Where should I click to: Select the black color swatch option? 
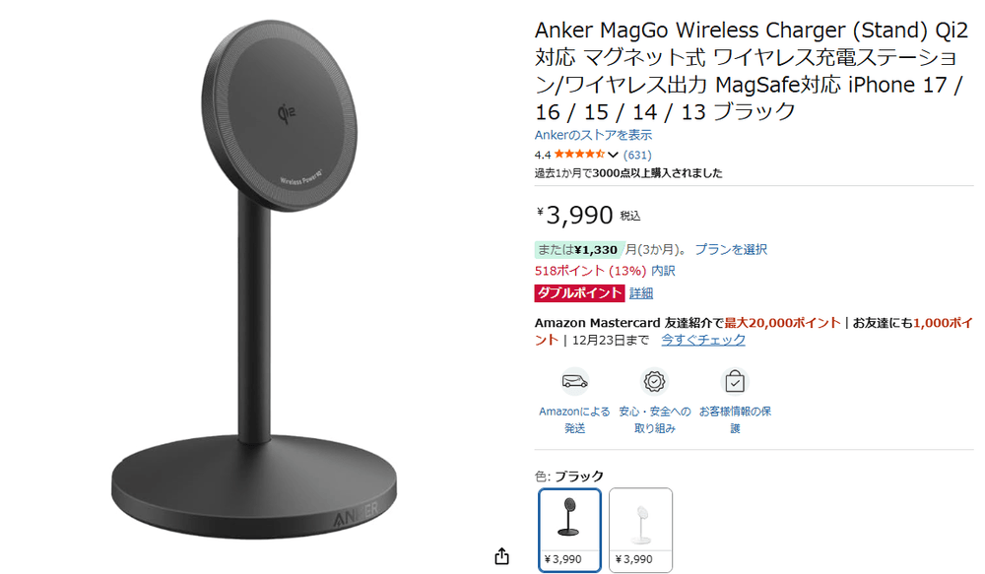pos(569,530)
